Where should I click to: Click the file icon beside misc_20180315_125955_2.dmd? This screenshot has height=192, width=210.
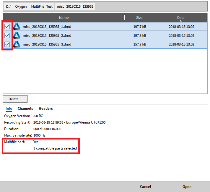point(17,35)
